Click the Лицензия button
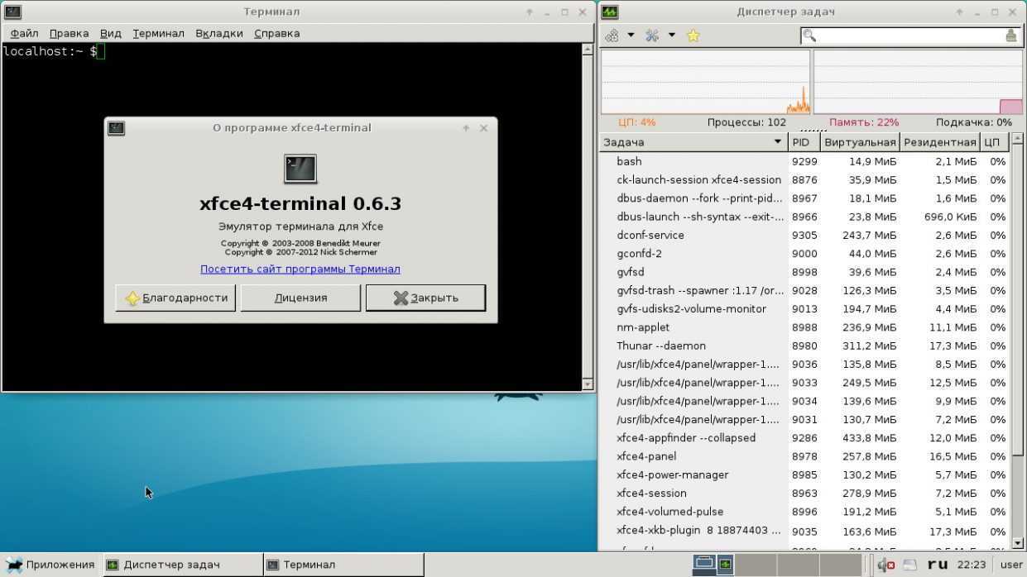The height and width of the screenshot is (577, 1027). [300, 298]
